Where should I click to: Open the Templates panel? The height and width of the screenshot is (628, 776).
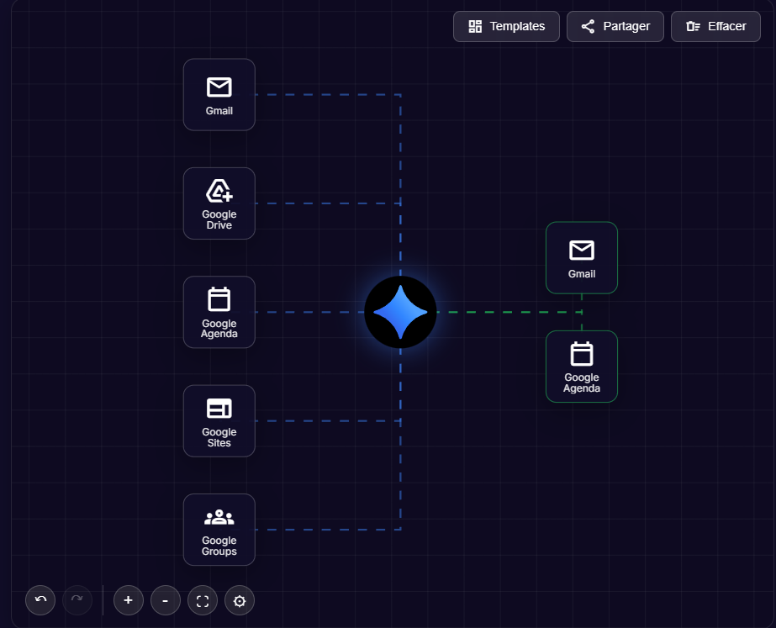(505, 26)
